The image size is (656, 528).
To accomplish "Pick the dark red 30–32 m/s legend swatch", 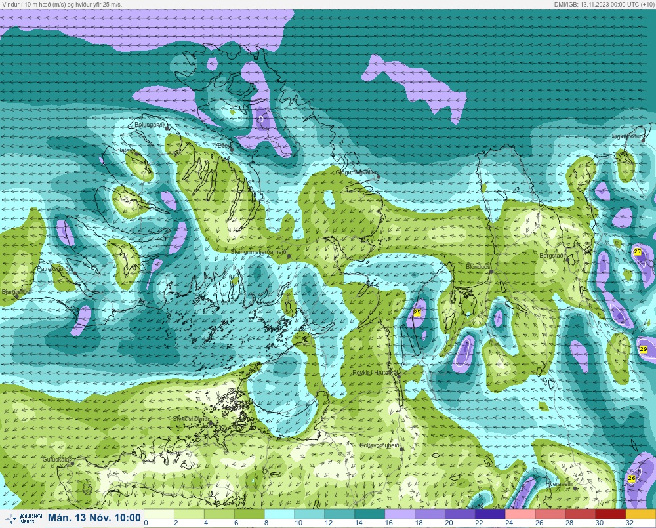I will coord(611,514).
